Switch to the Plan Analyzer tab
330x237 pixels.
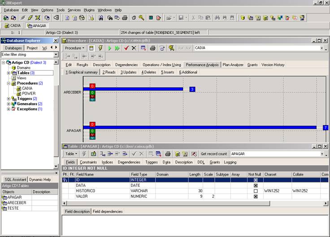coord(233,65)
